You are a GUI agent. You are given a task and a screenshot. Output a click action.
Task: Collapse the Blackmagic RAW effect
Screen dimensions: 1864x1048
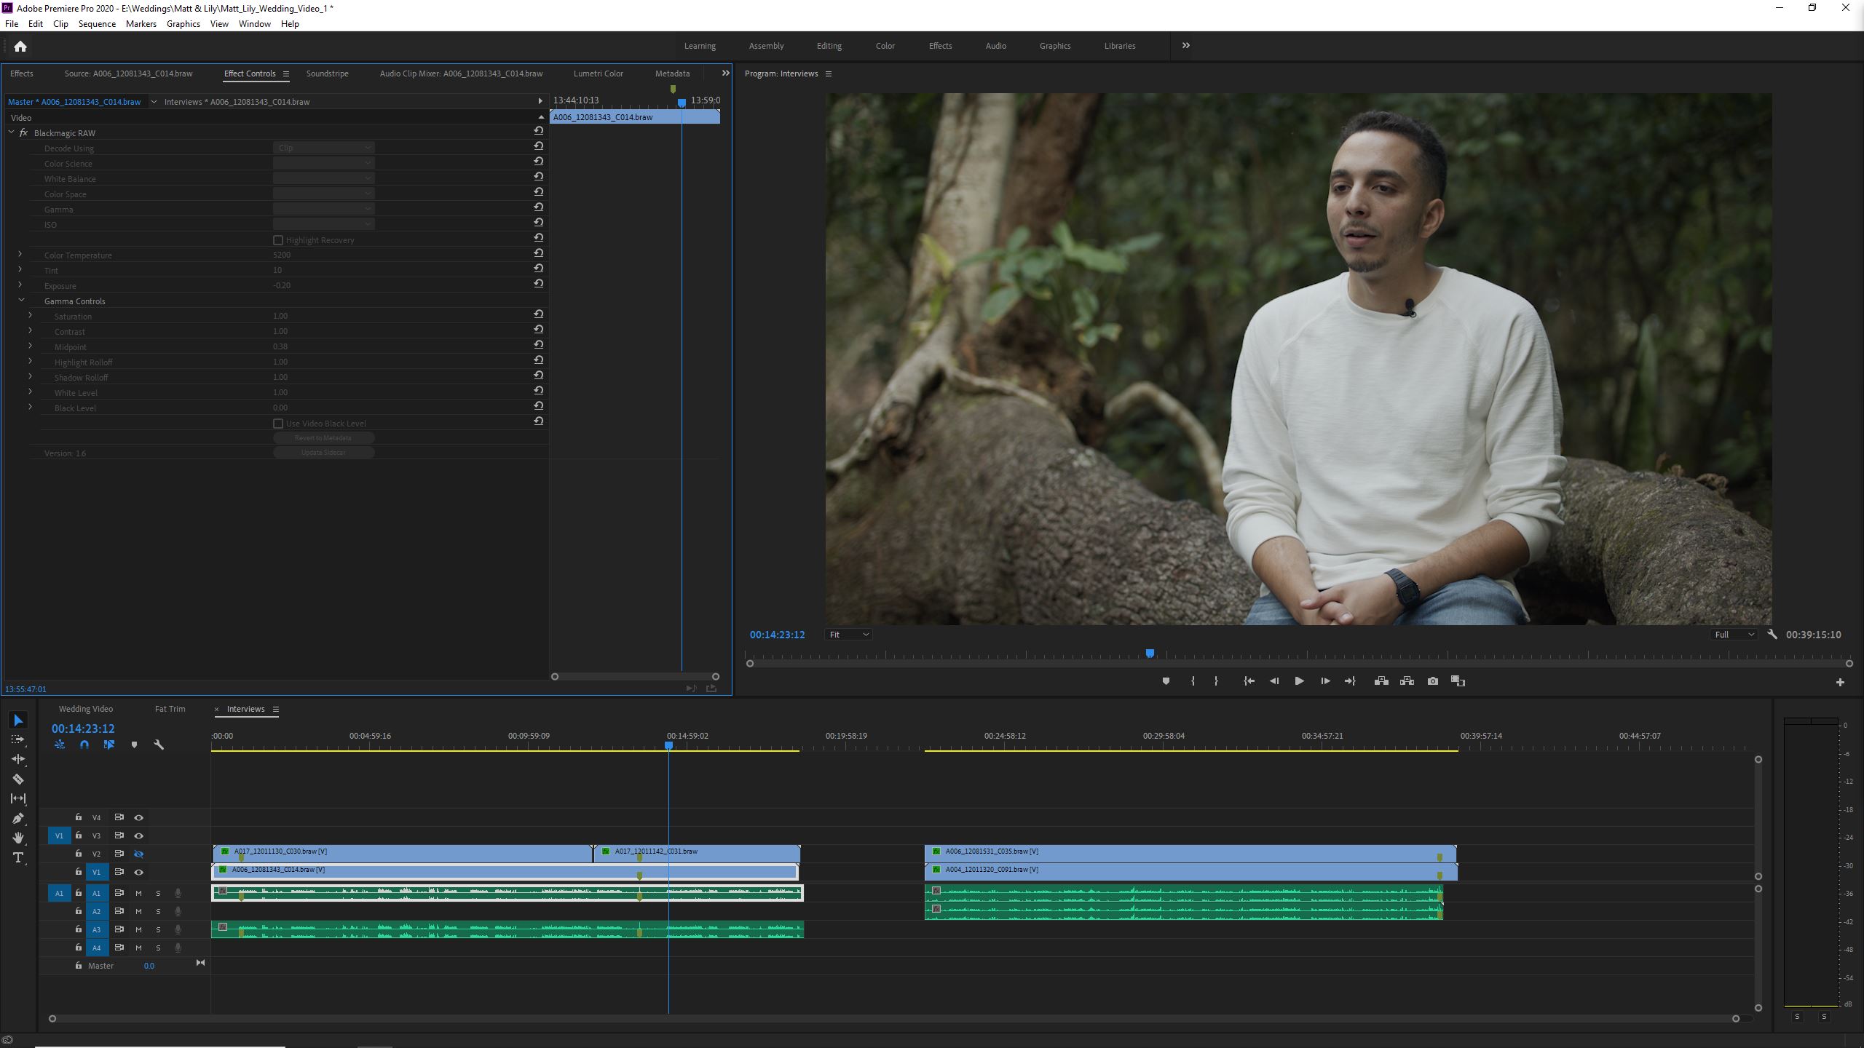[x=11, y=132]
